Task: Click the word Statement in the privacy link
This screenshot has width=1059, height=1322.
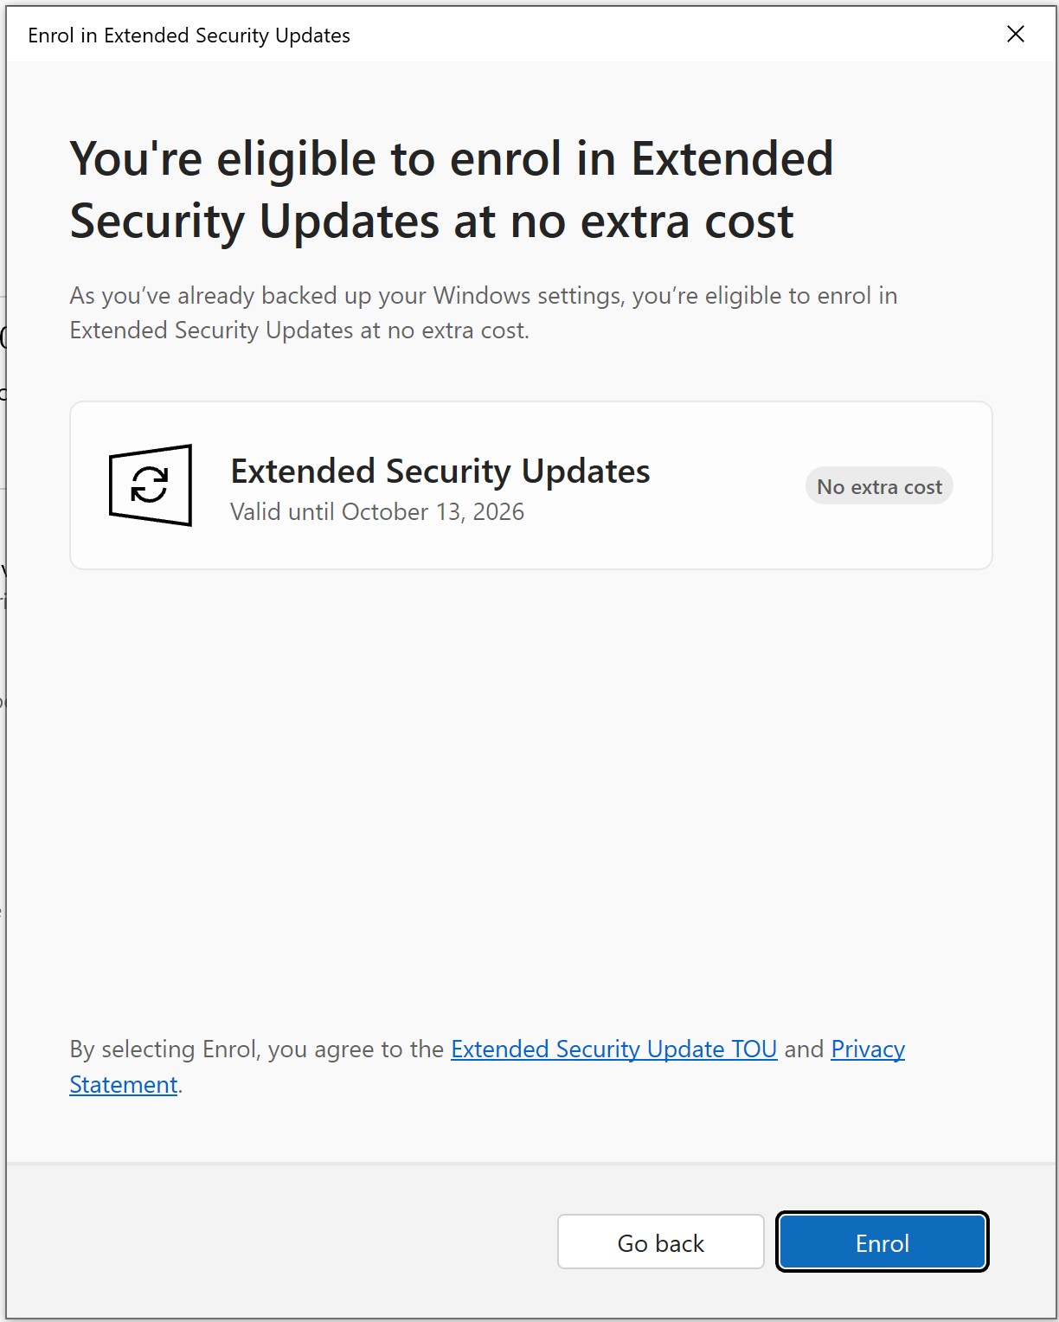Action: click(123, 1085)
